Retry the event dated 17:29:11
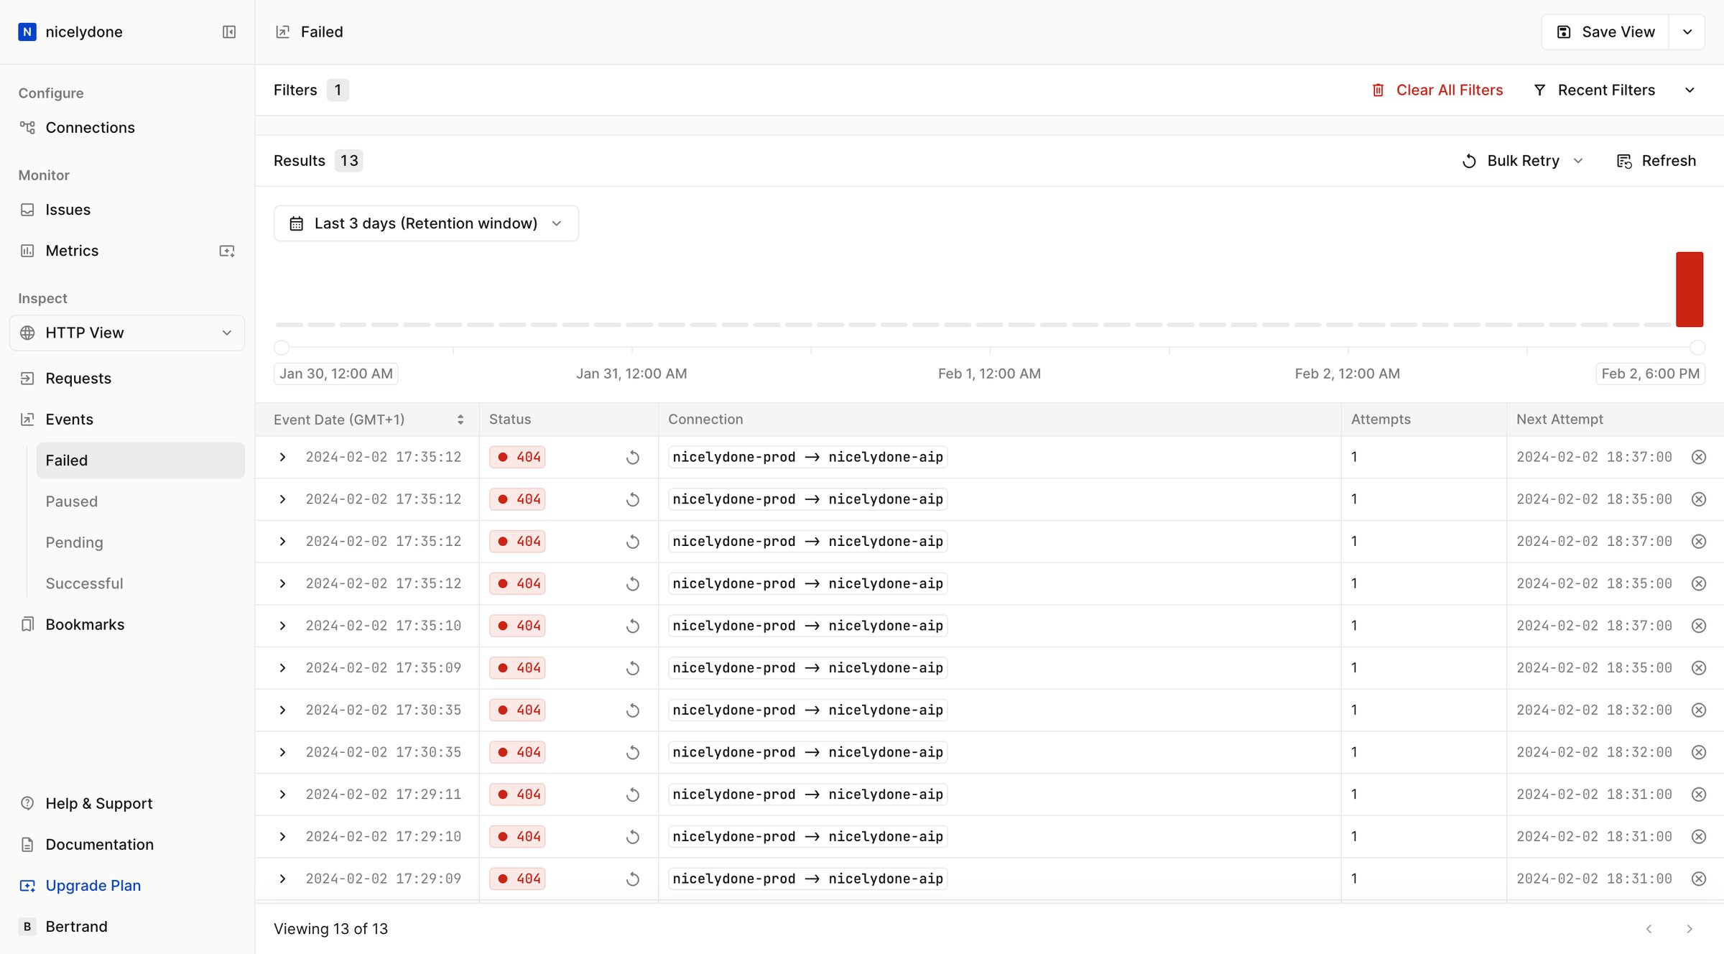Viewport: 1724px width, 954px height. coord(632,795)
